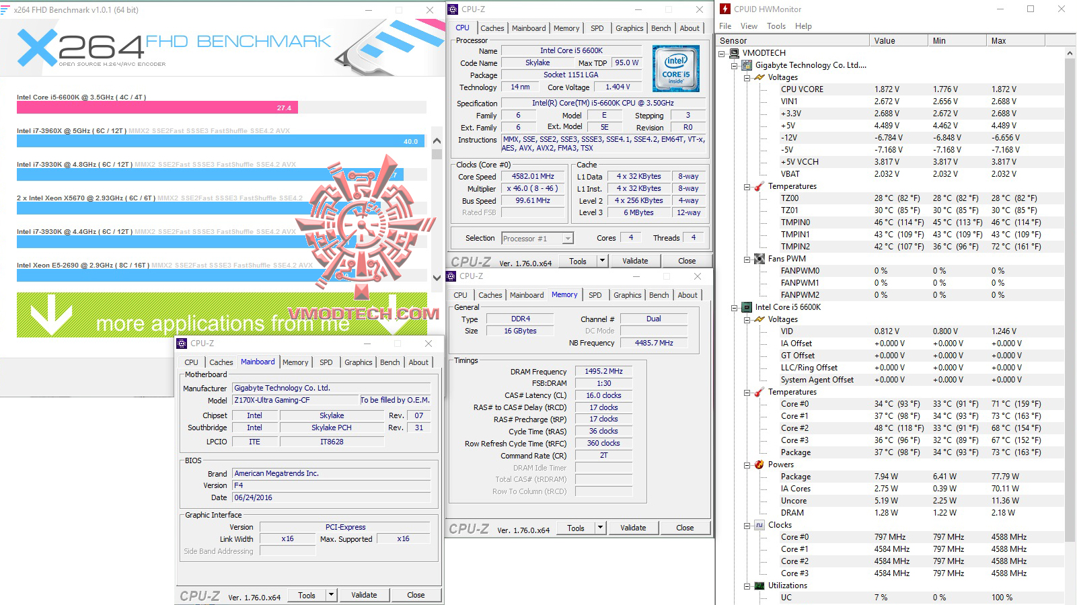Image resolution: width=1077 pixels, height=605 pixels.
Task: Collapse the Powers section in HWMonitor
Action: point(747,465)
